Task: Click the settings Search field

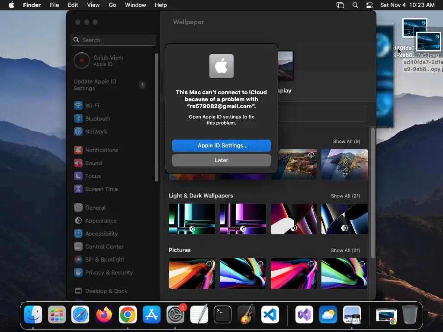Action: coord(113,40)
